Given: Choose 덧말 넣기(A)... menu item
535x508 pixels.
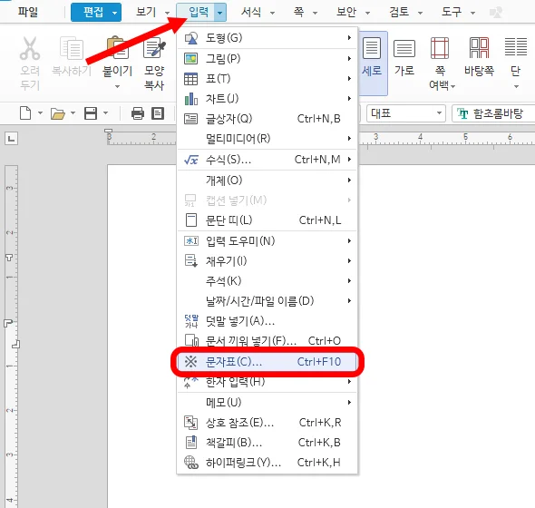Looking at the screenshot, I should pos(267,321).
